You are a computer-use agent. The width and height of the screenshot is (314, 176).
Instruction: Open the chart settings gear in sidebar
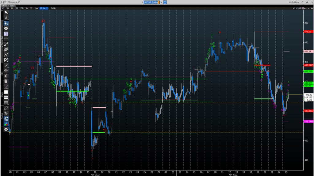(x=6, y=130)
